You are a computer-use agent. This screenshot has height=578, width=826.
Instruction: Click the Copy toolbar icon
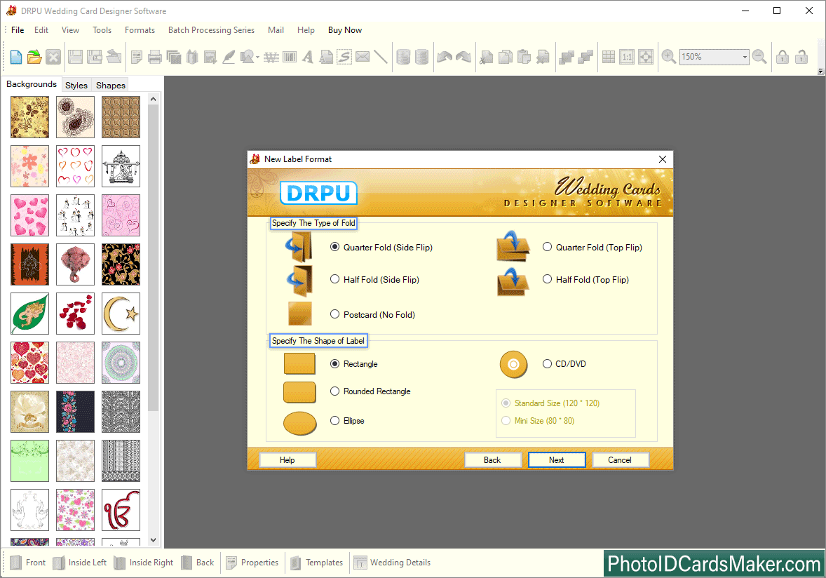click(x=505, y=57)
